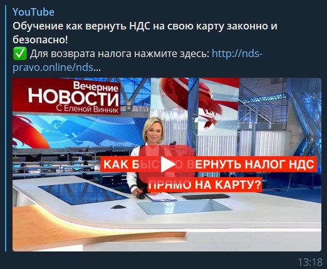Click the 'С Еленой Винник' subtitle
The height and width of the screenshot is (269, 327).
(x=87, y=109)
